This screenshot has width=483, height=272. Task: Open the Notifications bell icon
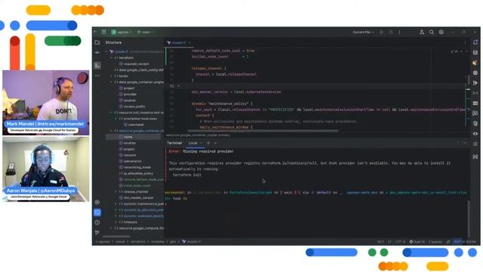(475, 42)
